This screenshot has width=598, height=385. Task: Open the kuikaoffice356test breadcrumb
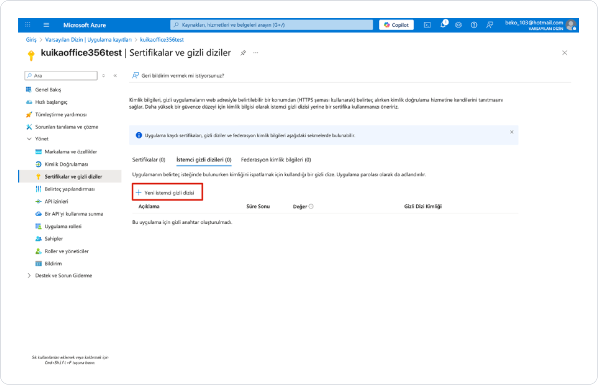point(162,40)
